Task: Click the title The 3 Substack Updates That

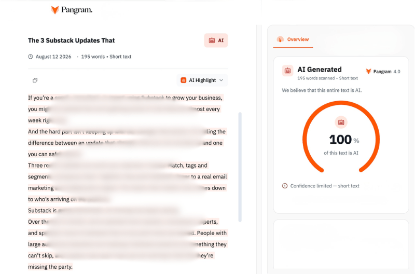Action: [x=72, y=40]
